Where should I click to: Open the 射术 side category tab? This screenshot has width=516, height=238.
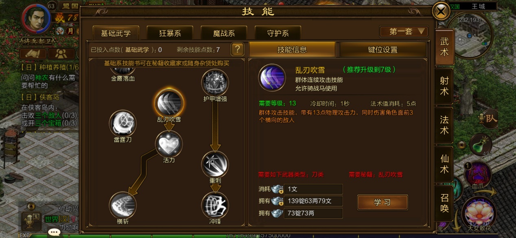coord(444,86)
